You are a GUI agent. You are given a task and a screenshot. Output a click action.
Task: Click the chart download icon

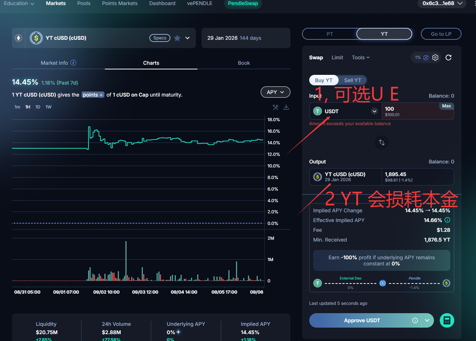coord(286,107)
